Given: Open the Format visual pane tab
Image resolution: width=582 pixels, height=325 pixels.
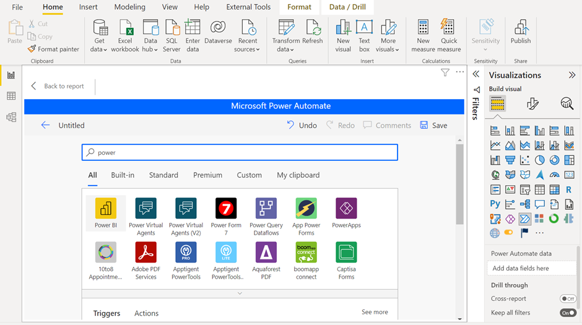Looking at the screenshot, I should click(532, 103).
